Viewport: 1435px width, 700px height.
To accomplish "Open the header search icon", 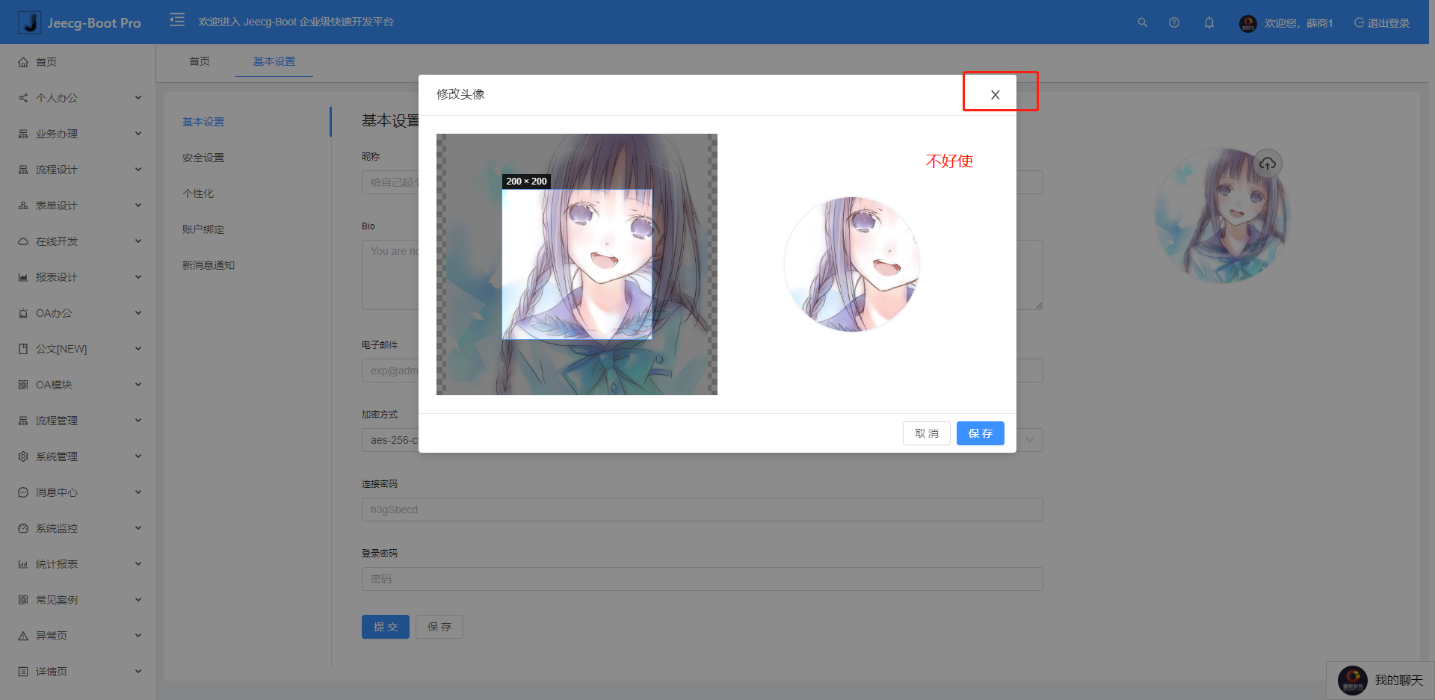I will [1142, 22].
